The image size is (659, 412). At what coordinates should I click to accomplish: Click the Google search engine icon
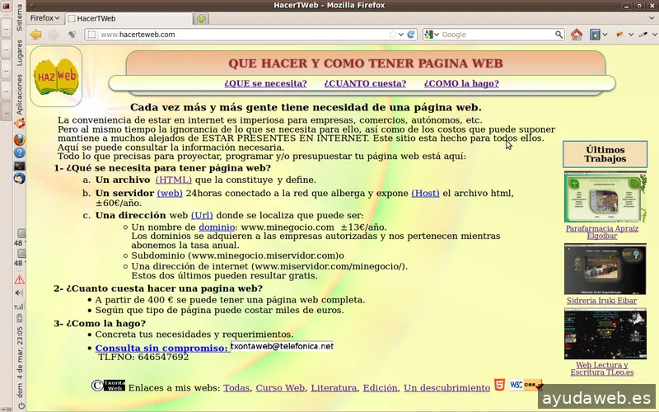click(x=428, y=35)
